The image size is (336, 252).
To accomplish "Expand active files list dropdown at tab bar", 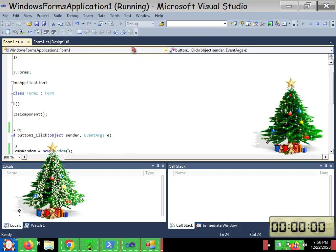I will [331, 42].
